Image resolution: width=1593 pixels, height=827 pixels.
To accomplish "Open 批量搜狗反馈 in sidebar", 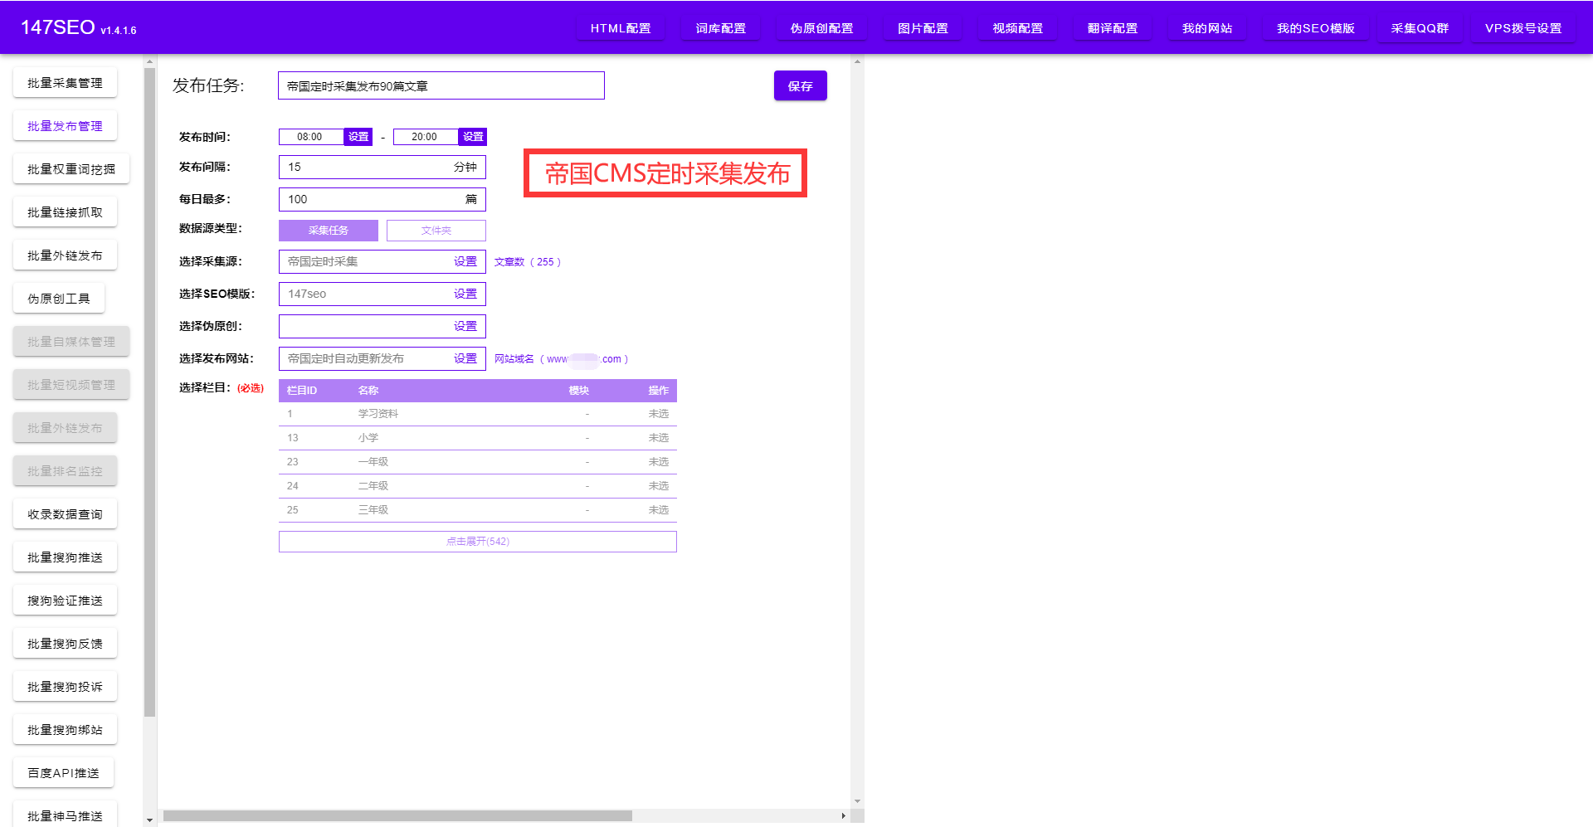I will (x=65, y=644).
